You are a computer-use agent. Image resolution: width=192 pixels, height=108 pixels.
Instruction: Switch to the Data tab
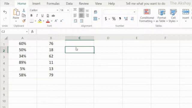click(69, 4)
